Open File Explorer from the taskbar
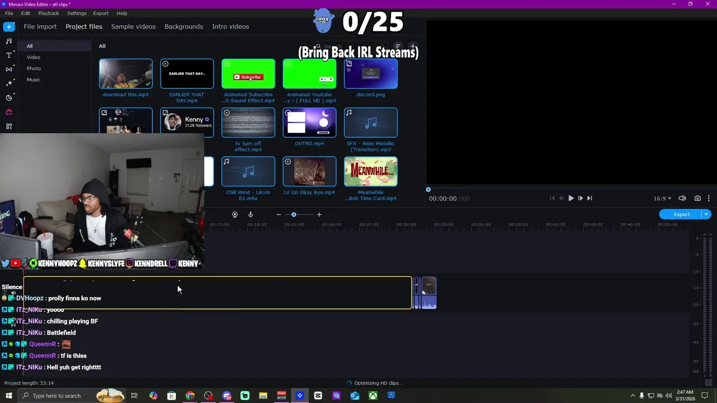717x403 pixels. [263, 396]
